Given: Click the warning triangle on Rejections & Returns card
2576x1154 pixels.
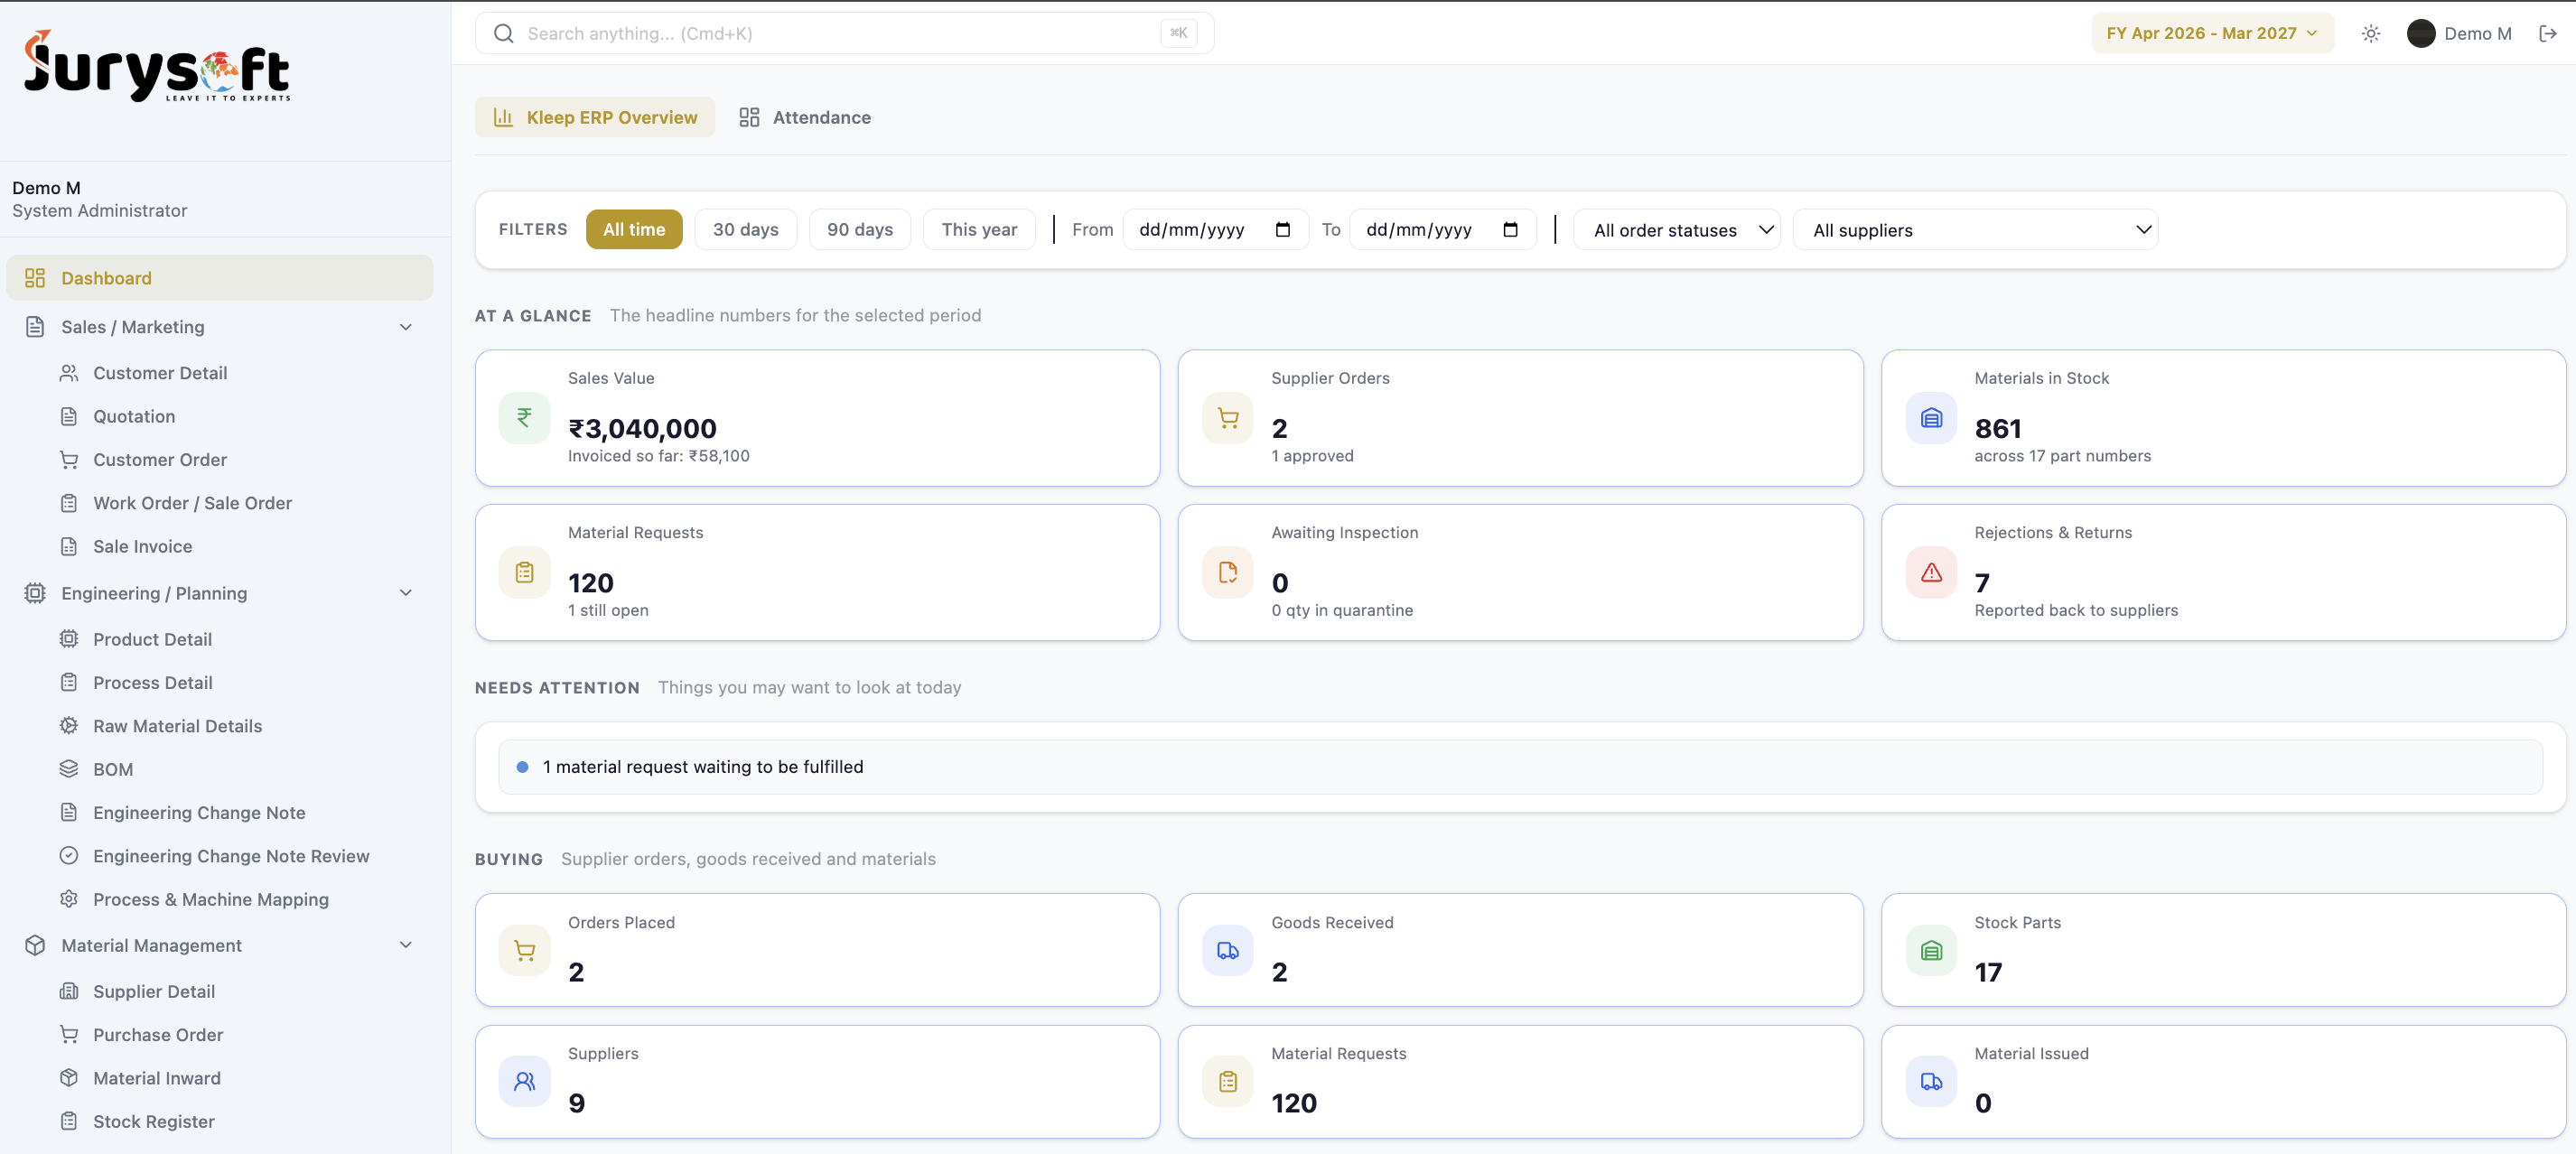Looking at the screenshot, I should point(1931,572).
